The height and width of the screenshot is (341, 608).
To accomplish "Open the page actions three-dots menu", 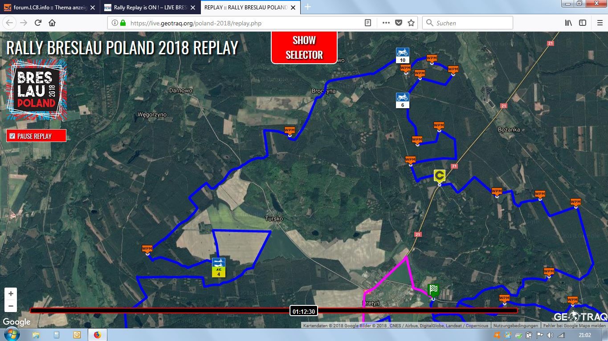I will pos(386,23).
